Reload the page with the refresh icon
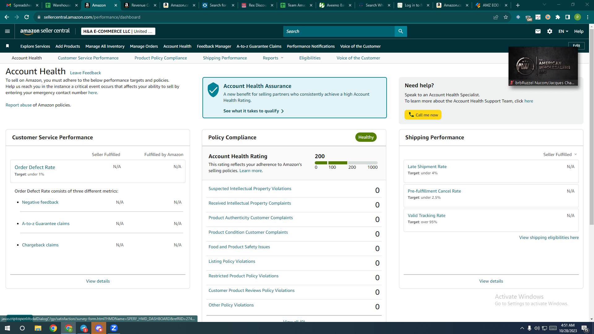The height and width of the screenshot is (334, 594). click(x=27, y=17)
